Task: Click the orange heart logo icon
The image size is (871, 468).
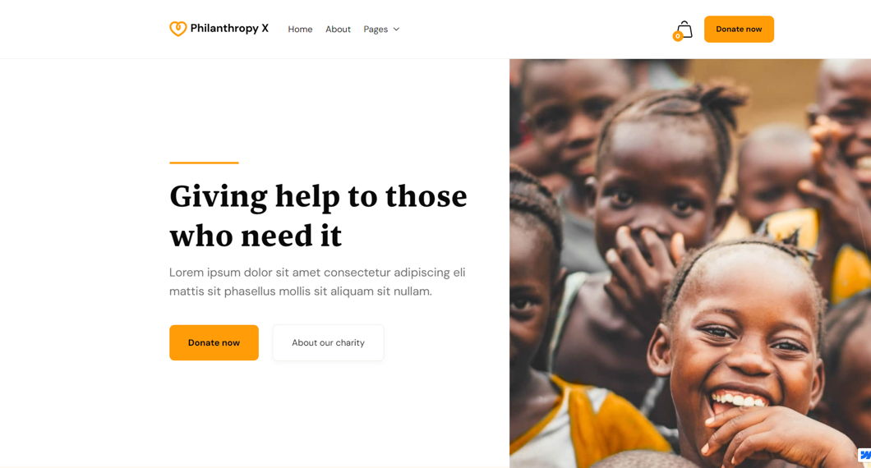Action: (177, 29)
